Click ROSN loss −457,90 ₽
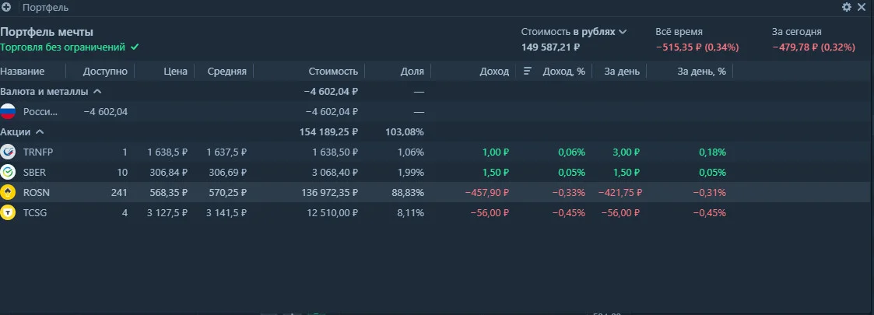This screenshot has width=874, height=315. tap(487, 193)
